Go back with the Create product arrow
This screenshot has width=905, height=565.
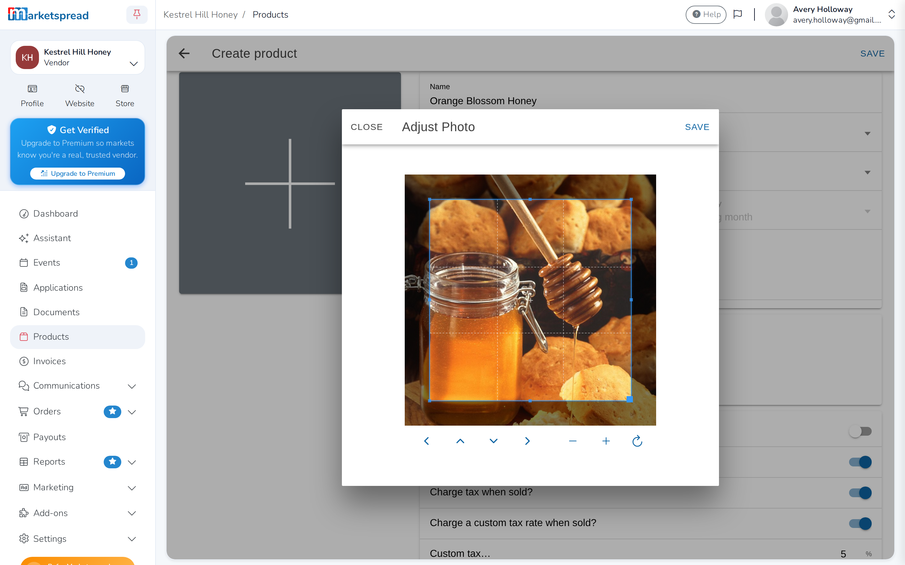(184, 53)
